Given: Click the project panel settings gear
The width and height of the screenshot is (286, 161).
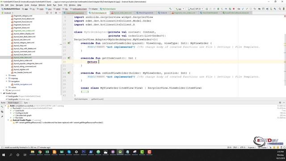Looking at the screenshot, I should point(56,13).
